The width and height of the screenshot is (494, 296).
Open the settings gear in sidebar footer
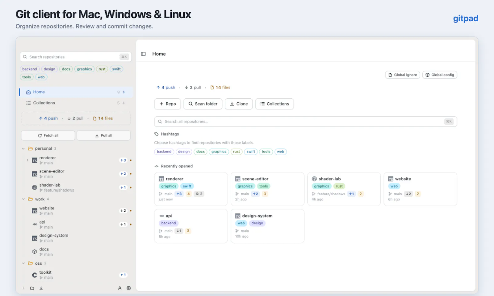coord(129,288)
